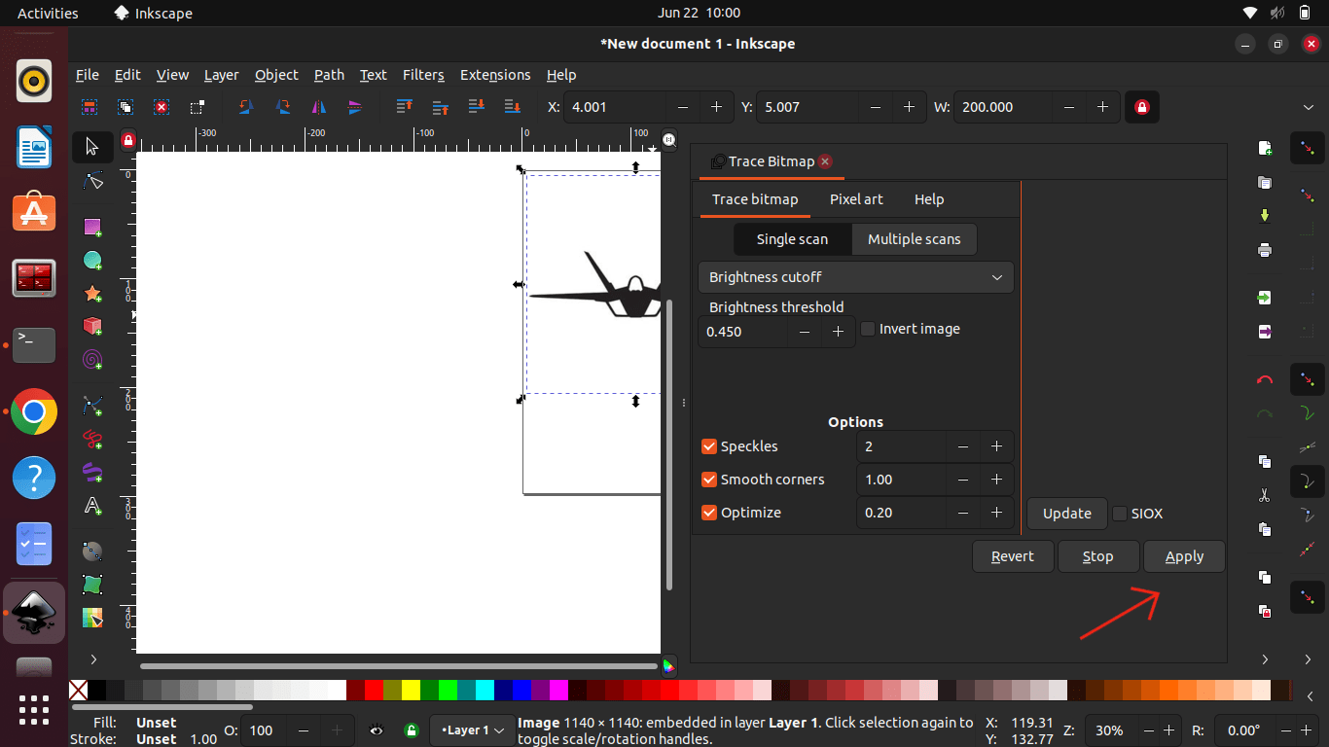Choose the Star and polygon tool
Screen dimensions: 1329x747
click(x=92, y=293)
